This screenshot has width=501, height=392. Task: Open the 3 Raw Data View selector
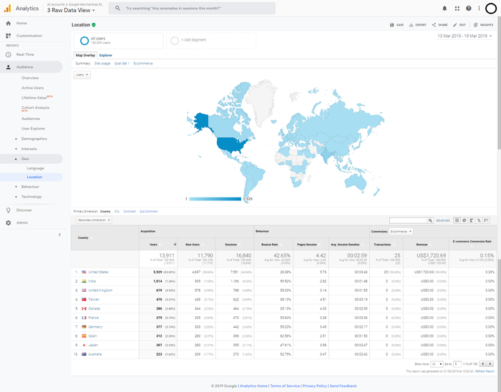click(71, 11)
